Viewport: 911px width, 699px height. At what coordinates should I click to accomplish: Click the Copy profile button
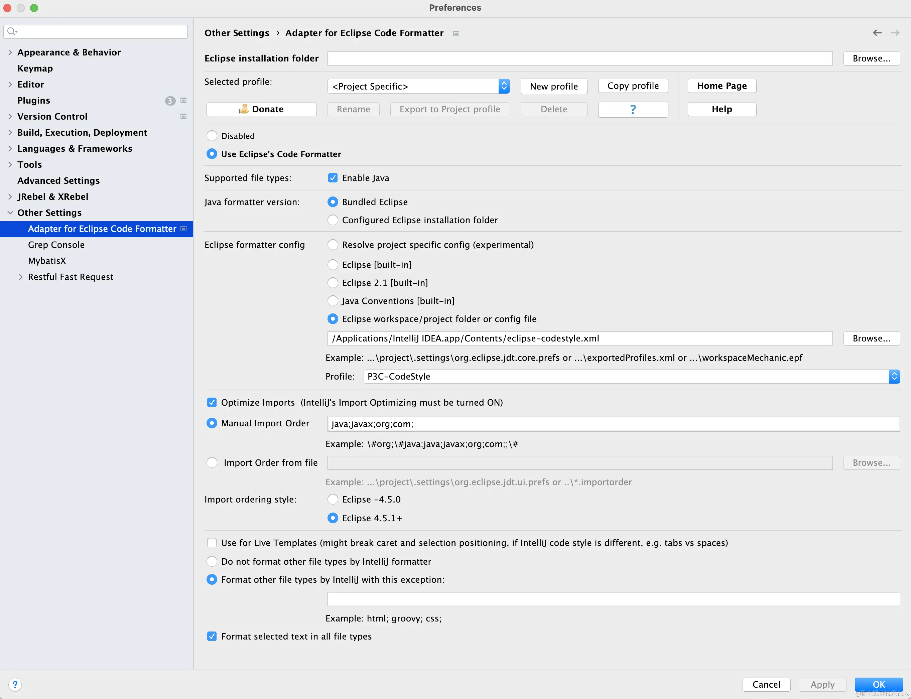633,86
